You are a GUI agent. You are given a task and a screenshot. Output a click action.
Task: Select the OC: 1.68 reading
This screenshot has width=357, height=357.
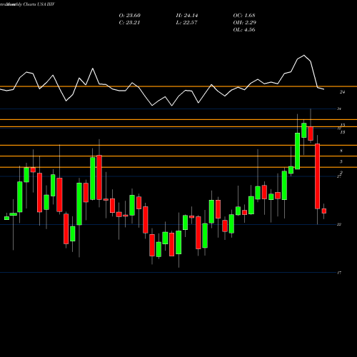(244, 16)
